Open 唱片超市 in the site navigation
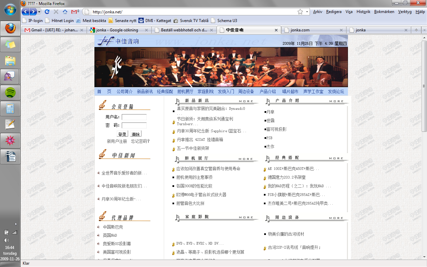Screen dimensions: 427x267 (290, 91)
